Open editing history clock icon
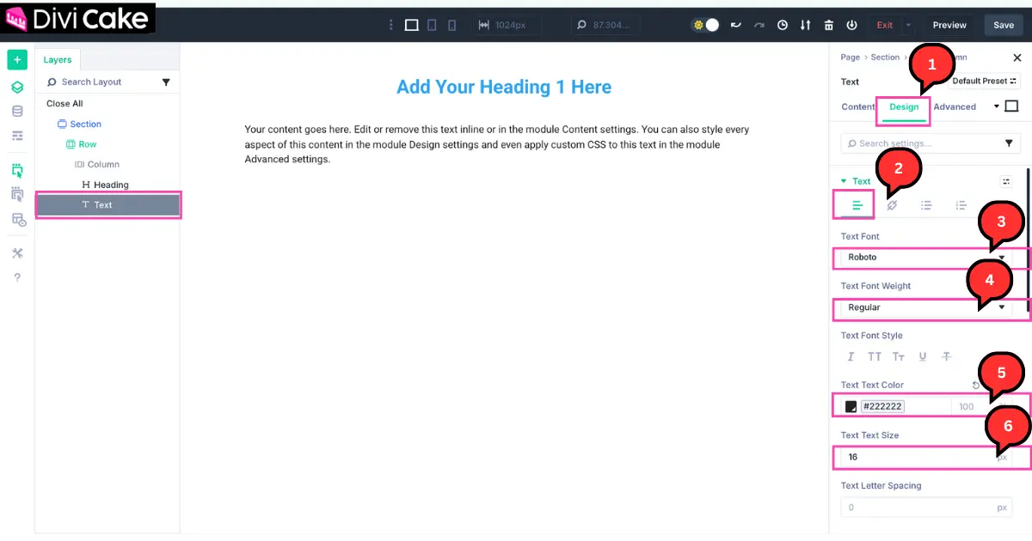This screenshot has width=1032, height=541. coord(783,26)
